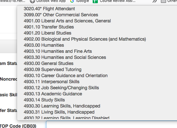The width and height of the screenshot is (177, 128).
Task: Open the iGoogle bookmark icon
Action: tap(72, 1)
